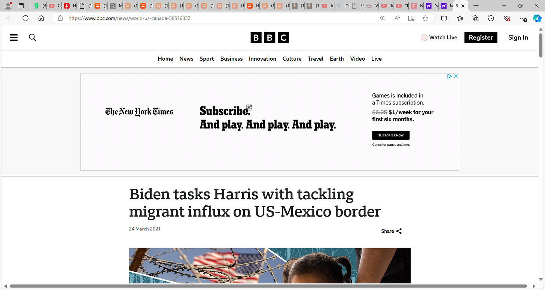Open Browser Essentials heart icon
Image resolution: width=545 pixels, height=290 pixels.
[507, 18]
